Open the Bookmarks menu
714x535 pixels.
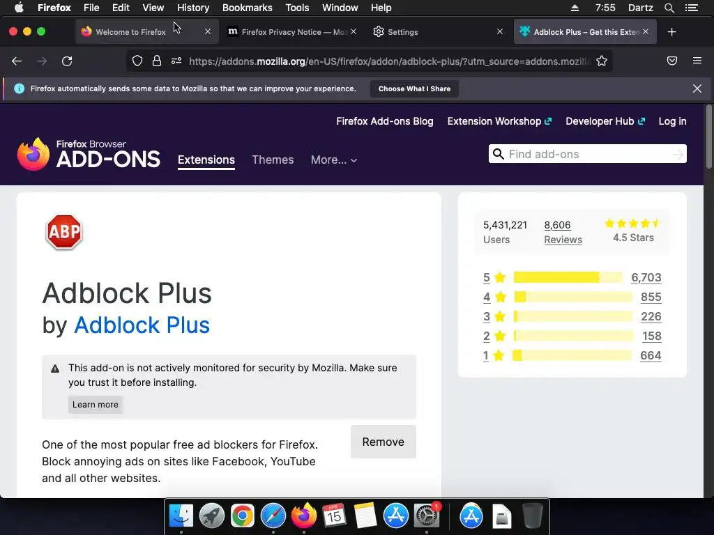(248, 8)
